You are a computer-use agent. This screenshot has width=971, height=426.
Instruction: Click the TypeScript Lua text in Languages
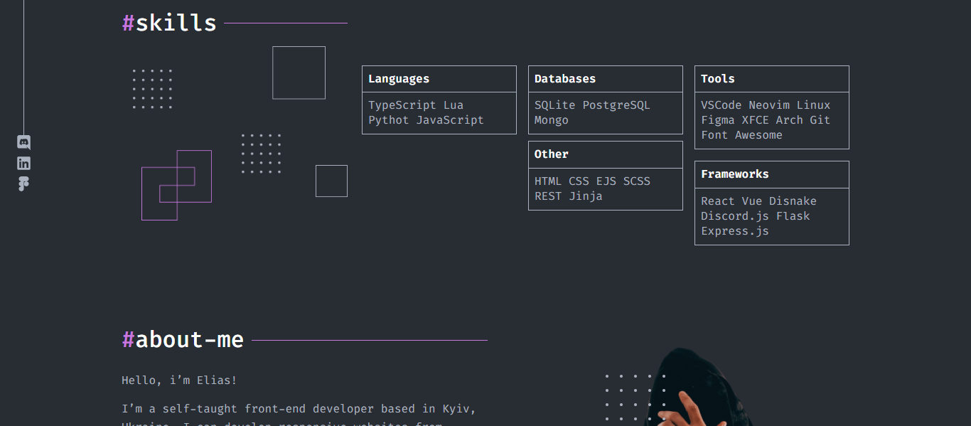tap(416, 105)
